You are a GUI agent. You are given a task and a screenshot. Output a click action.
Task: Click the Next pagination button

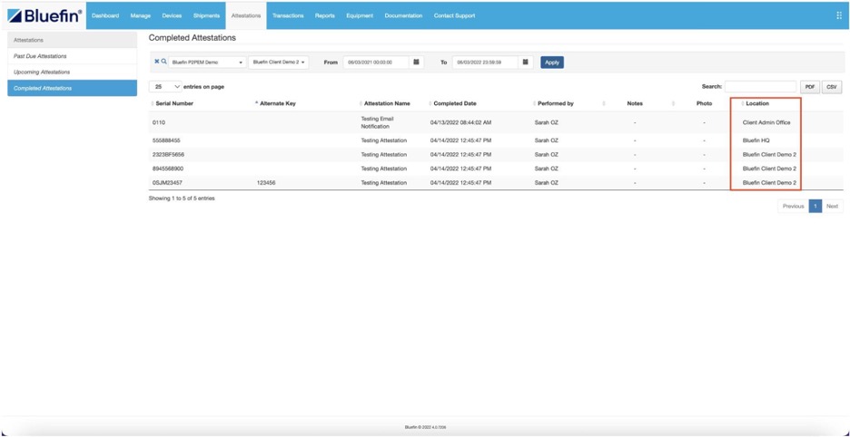832,207
